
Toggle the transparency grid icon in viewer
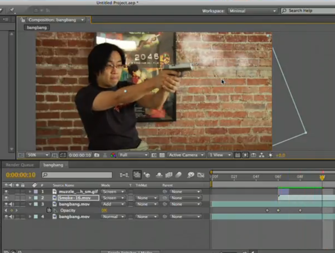162,155
